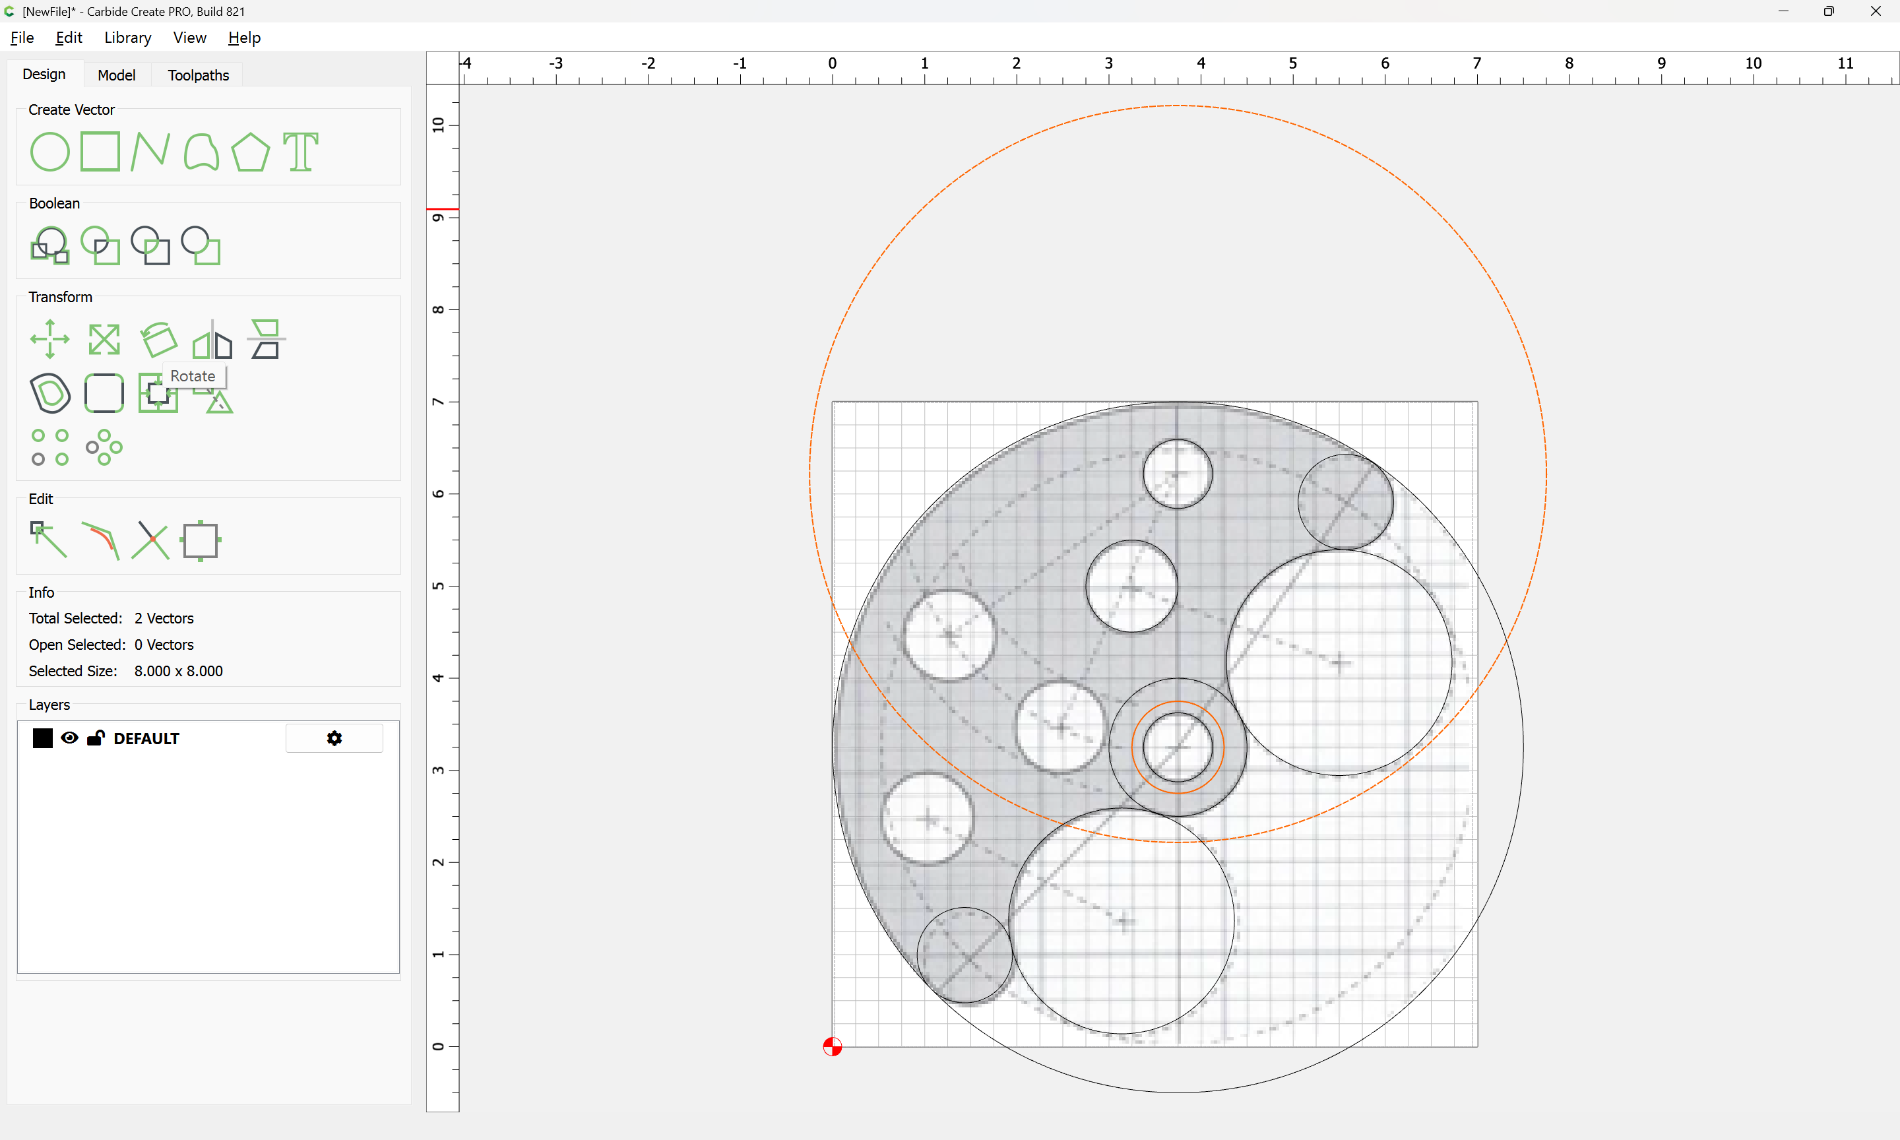Open the Circular Array tool
This screenshot has height=1140, width=1900.
click(104, 447)
